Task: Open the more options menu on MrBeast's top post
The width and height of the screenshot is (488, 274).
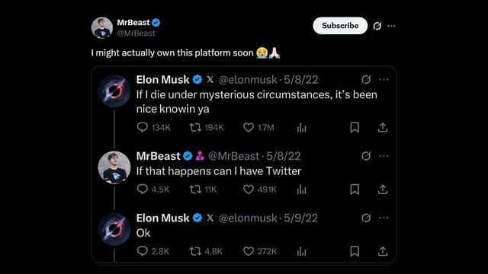Action: click(391, 26)
